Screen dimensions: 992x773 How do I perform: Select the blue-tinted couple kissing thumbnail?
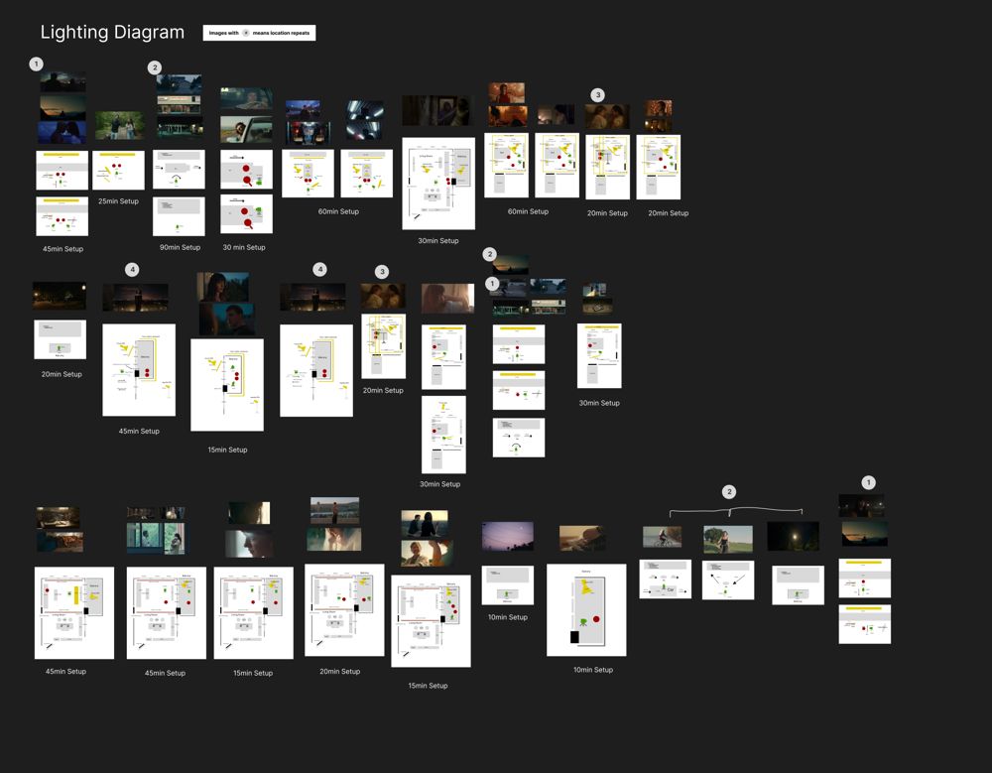tap(62, 132)
